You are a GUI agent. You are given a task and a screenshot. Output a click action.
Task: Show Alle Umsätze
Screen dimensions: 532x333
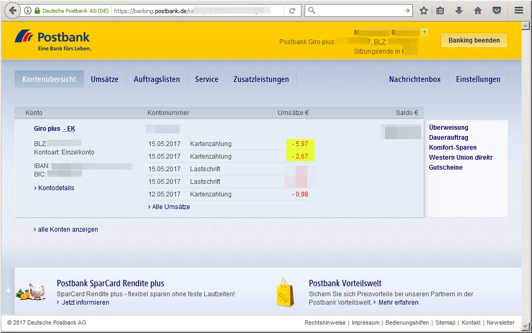169,207
